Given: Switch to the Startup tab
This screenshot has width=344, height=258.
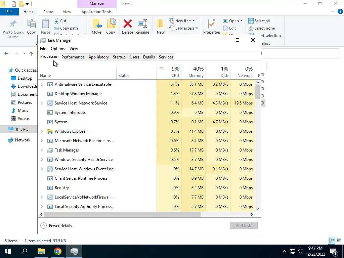Looking at the screenshot, I should point(119,57).
